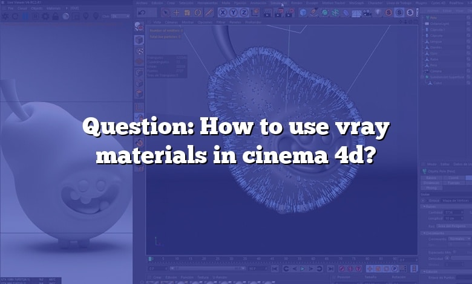
Task: Click the Undo arrow in the toolbar
Action: 142,13
